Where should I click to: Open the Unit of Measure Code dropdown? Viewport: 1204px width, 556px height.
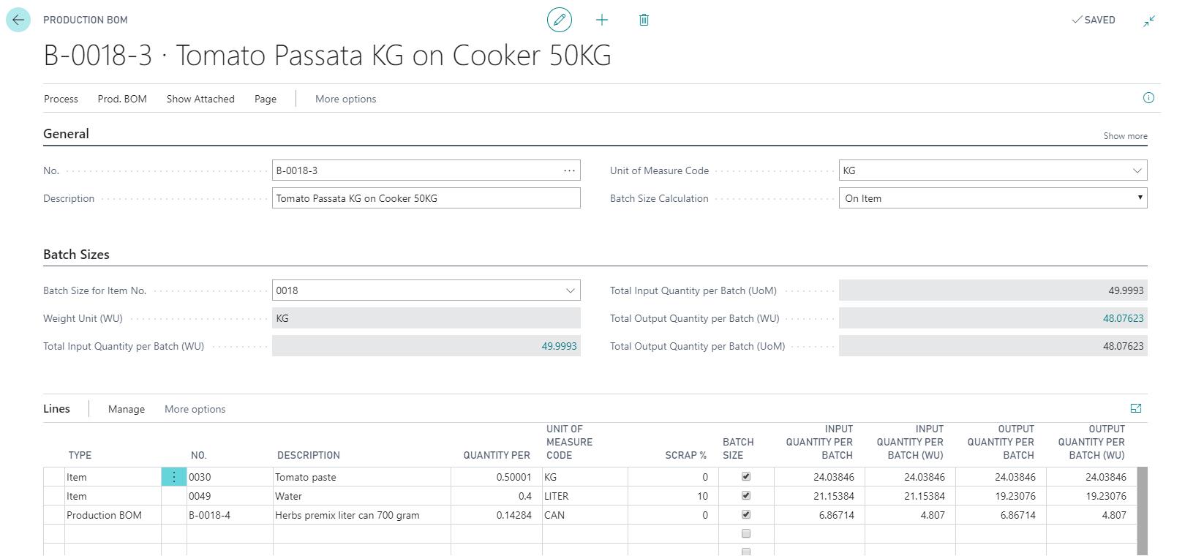1137,170
